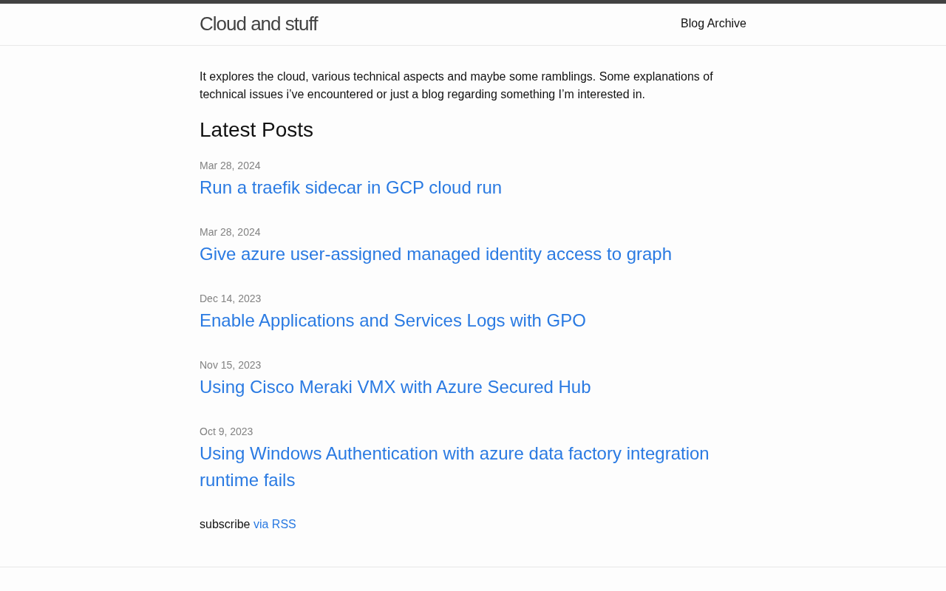Read 'Enable Applications and Services Logs with GPO'

(392, 321)
